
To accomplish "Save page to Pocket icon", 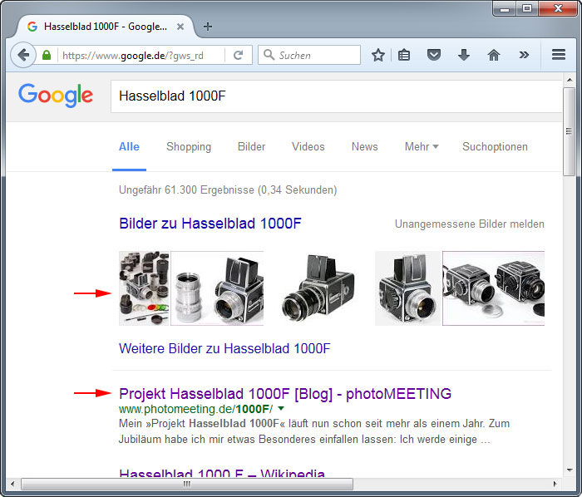I will pos(433,55).
